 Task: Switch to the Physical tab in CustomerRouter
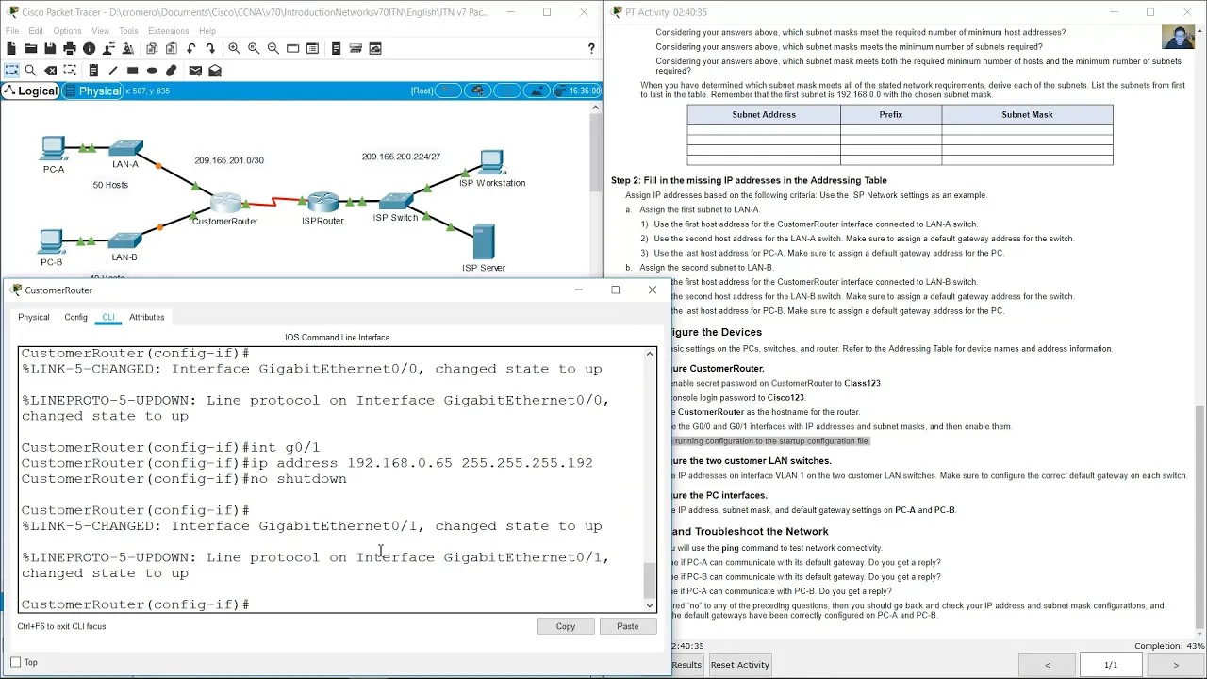point(34,317)
